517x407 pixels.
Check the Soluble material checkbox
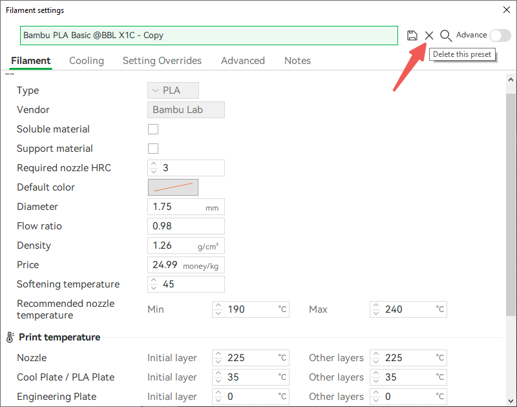[153, 129]
